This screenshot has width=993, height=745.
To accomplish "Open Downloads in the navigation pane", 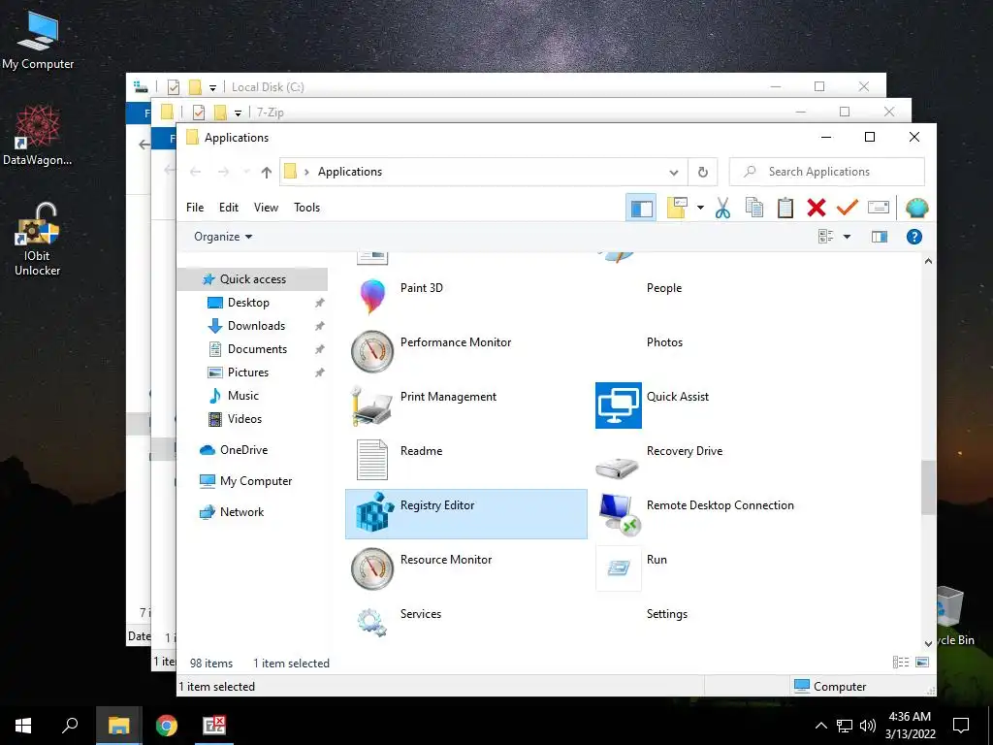I will pyautogui.click(x=256, y=326).
